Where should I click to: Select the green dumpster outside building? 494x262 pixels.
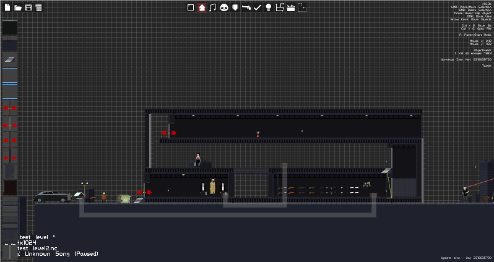[124, 199]
